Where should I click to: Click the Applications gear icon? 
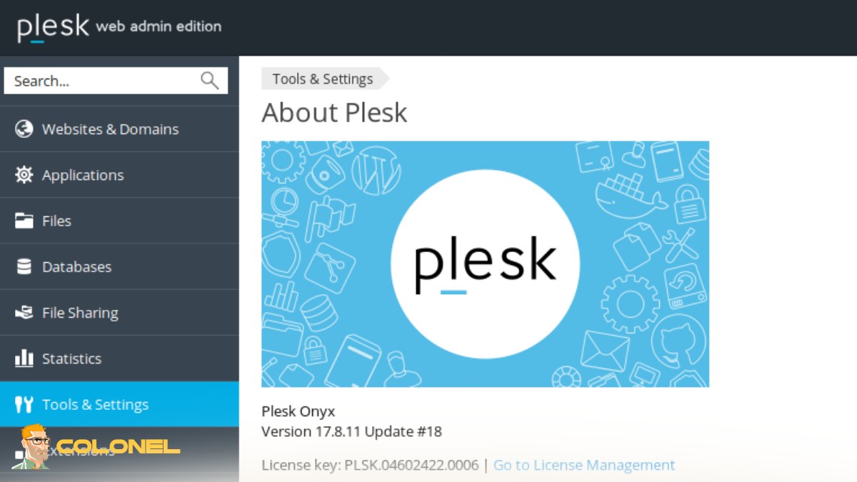pos(23,174)
